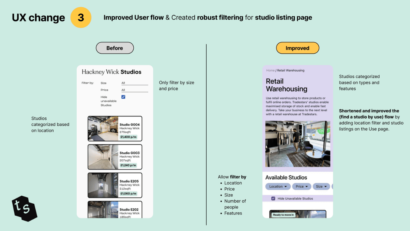The height and width of the screenshot is (231, 410).
Task: Click the 'Location' bullet item
Action: tap(233, 183)
